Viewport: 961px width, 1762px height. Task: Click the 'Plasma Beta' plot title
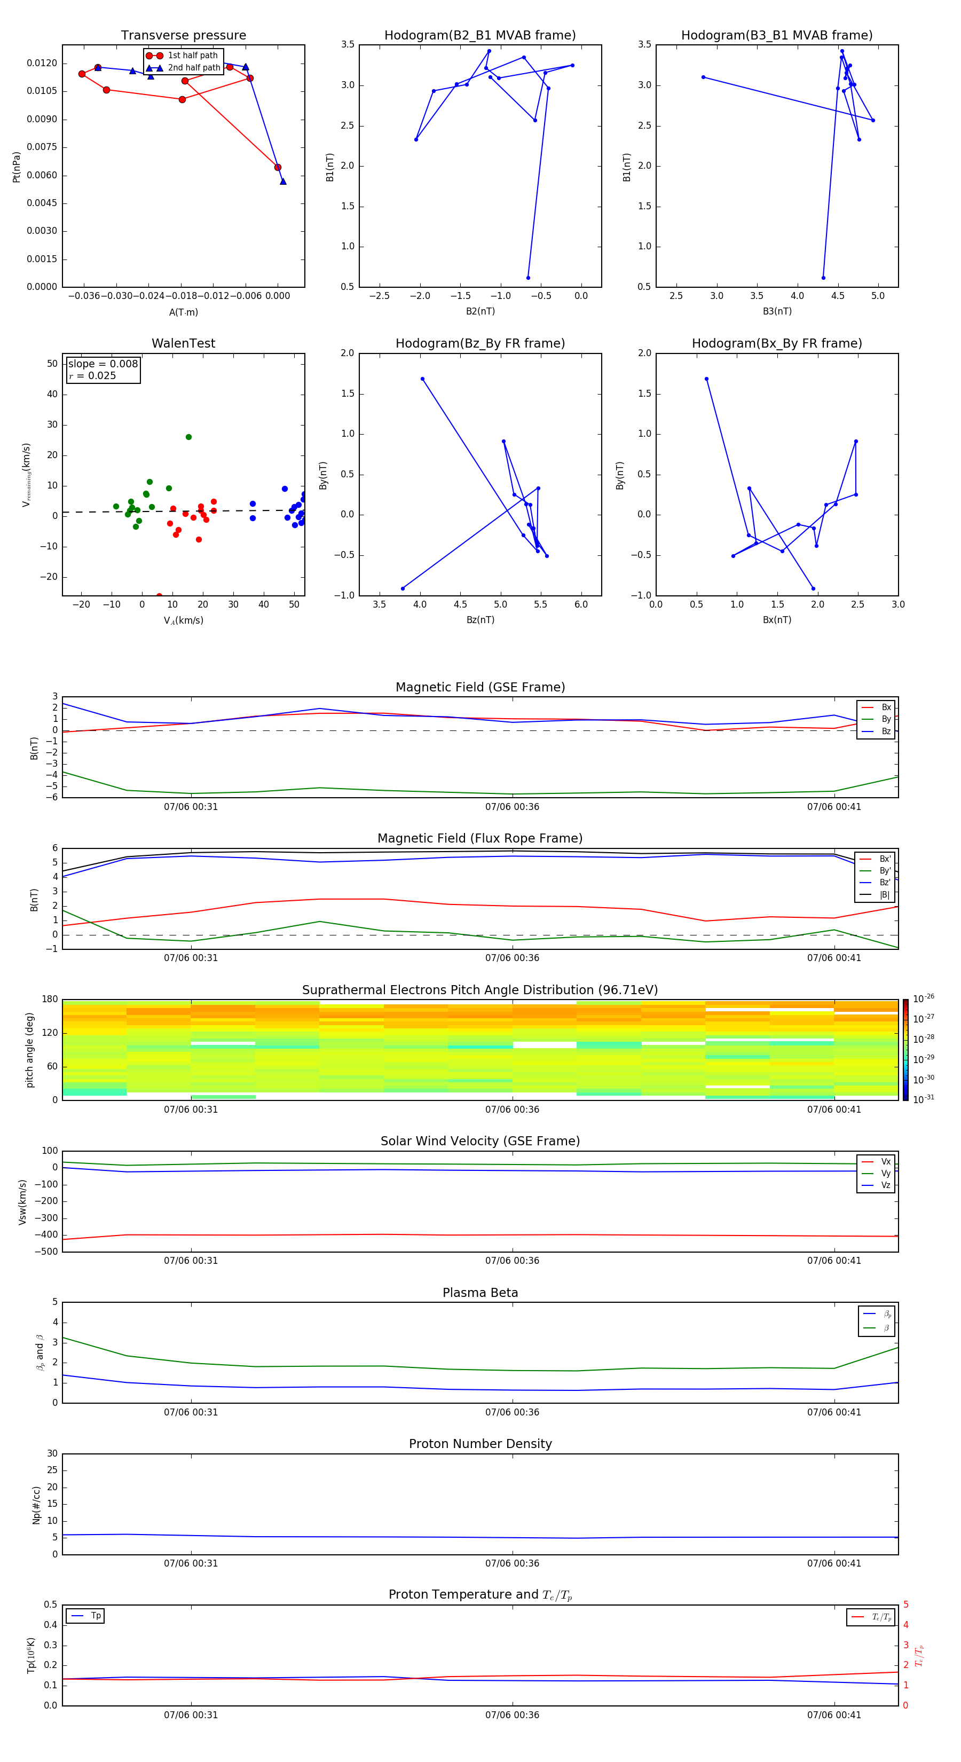coord(480,1293)
